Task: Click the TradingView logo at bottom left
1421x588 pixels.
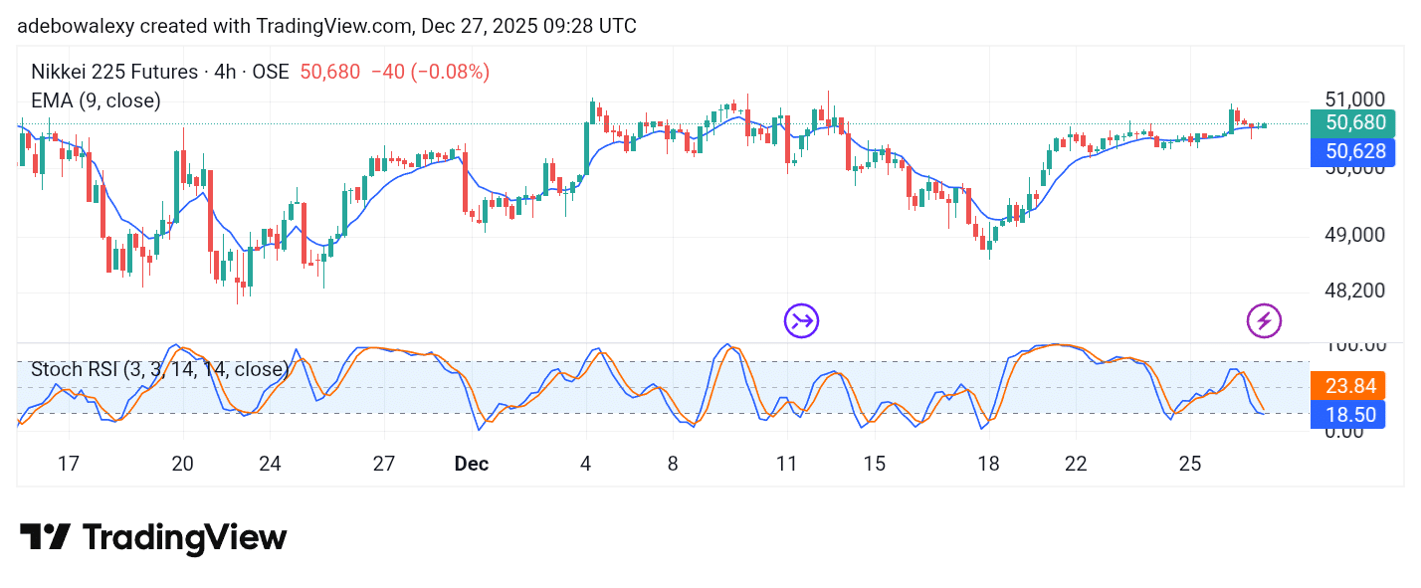Action: coord(151,537)
